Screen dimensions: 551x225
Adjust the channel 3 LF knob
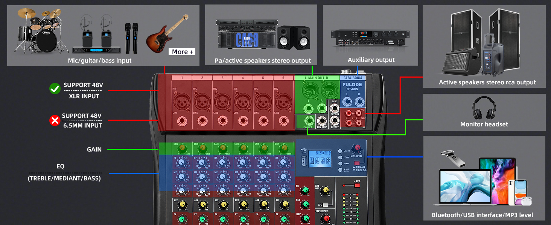(x=223, y=190)
